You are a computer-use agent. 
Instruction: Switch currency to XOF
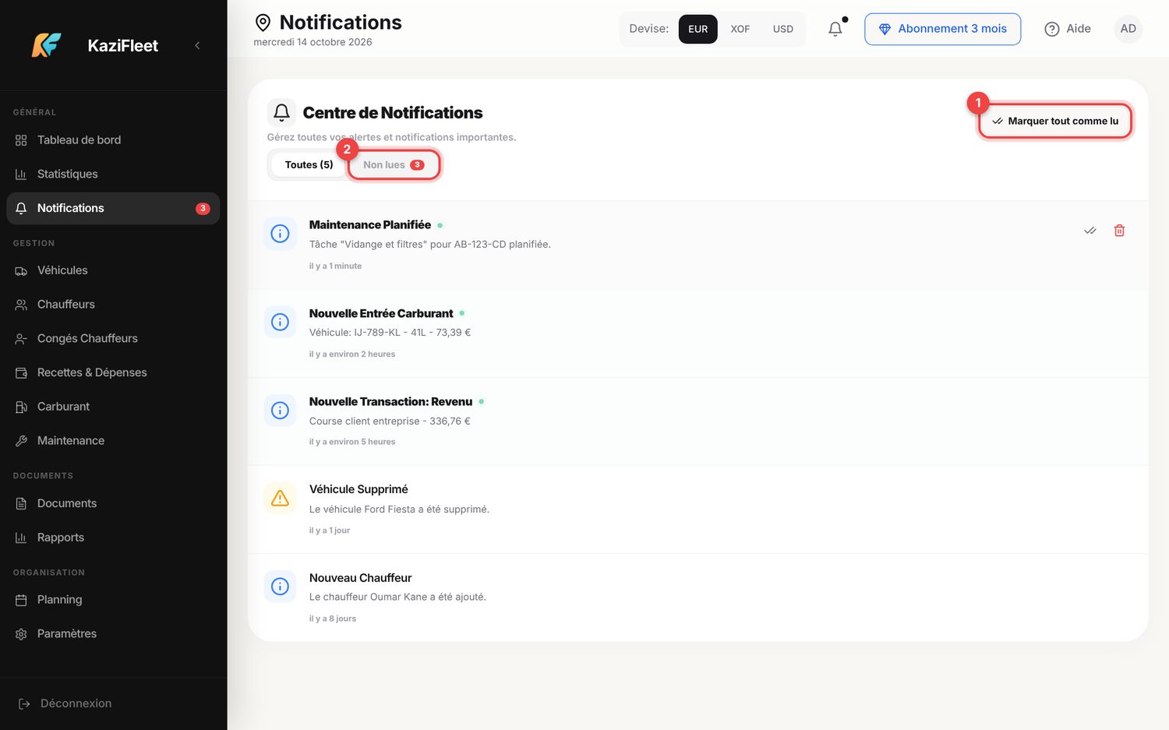(x=740, y=29)
